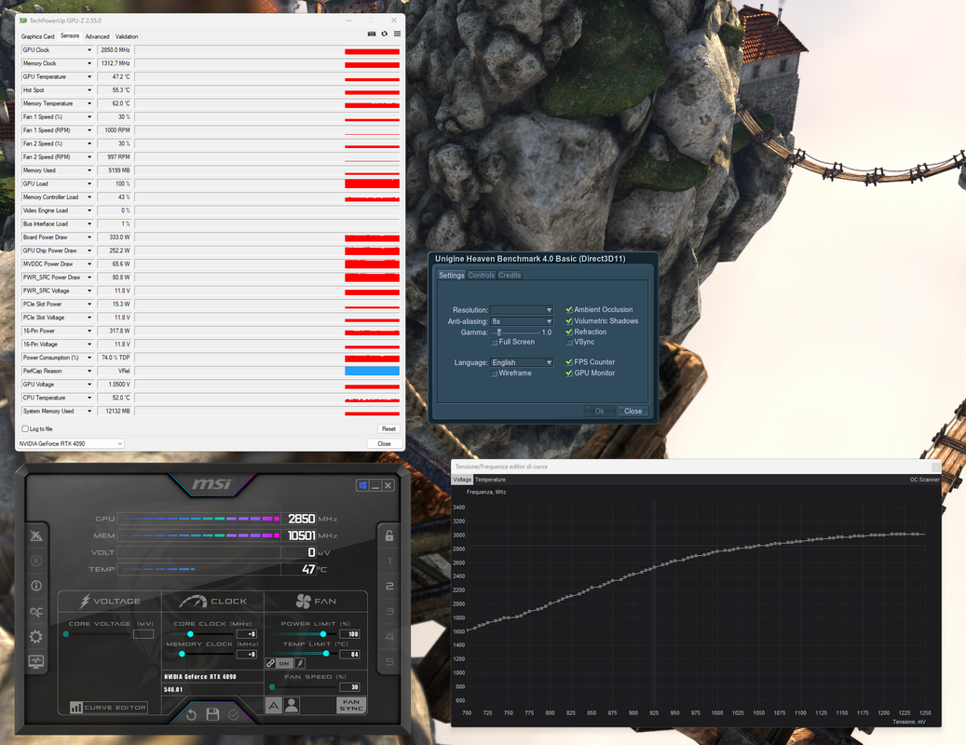Open NVIDIA GeForce RTX 4090 GPU selector
Image resolution: width=966 pixels, height=745 pixels.
(70, 443)
